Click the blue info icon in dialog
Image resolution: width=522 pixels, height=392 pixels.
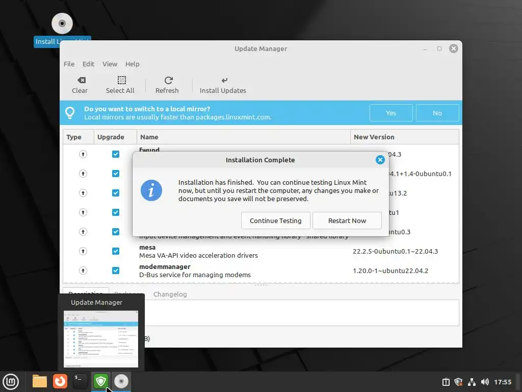(x=151, y=190)
